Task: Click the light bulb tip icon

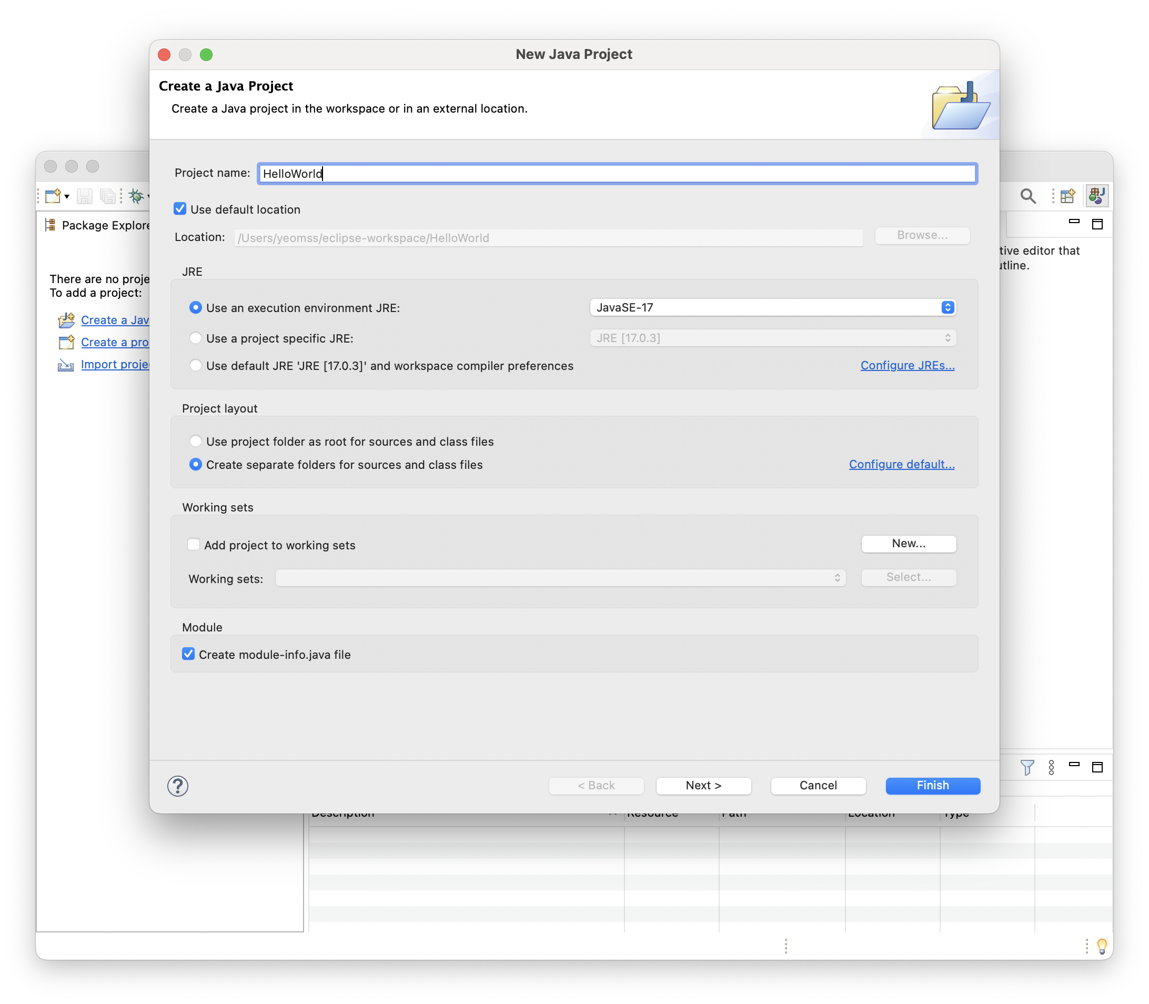Action: [1101, 946]
